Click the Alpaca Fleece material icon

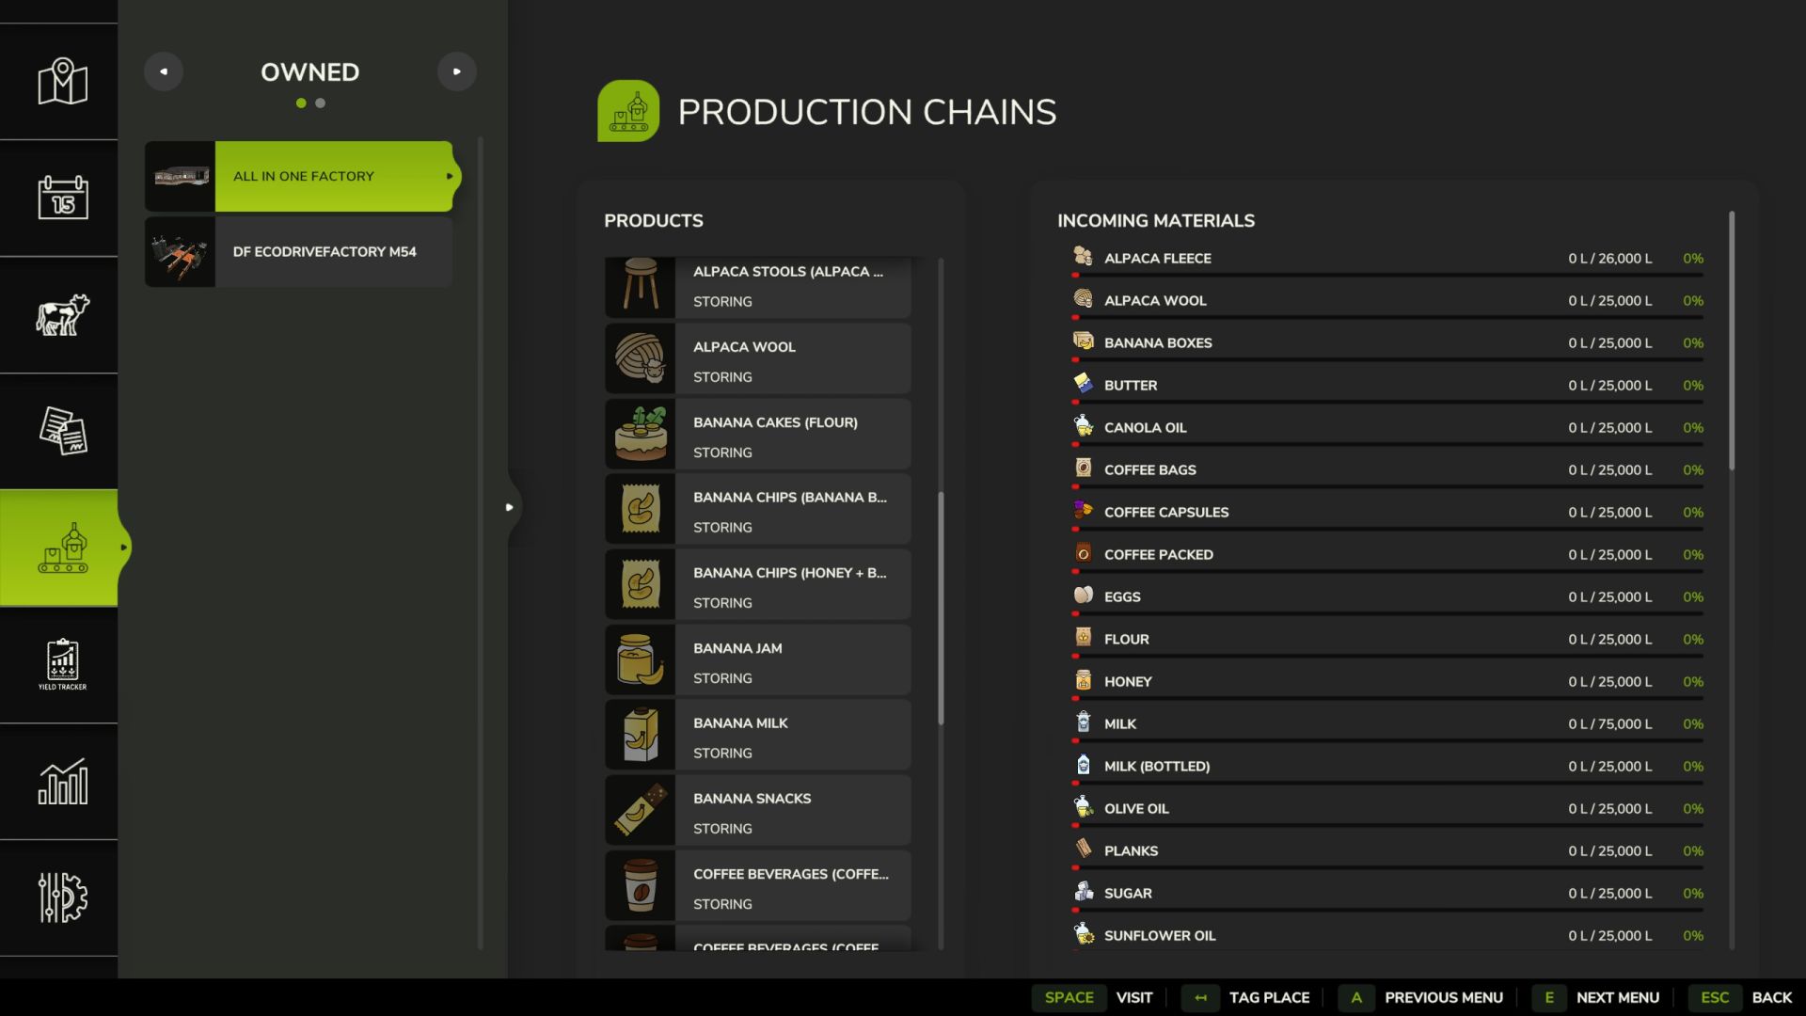(1083, 257)
